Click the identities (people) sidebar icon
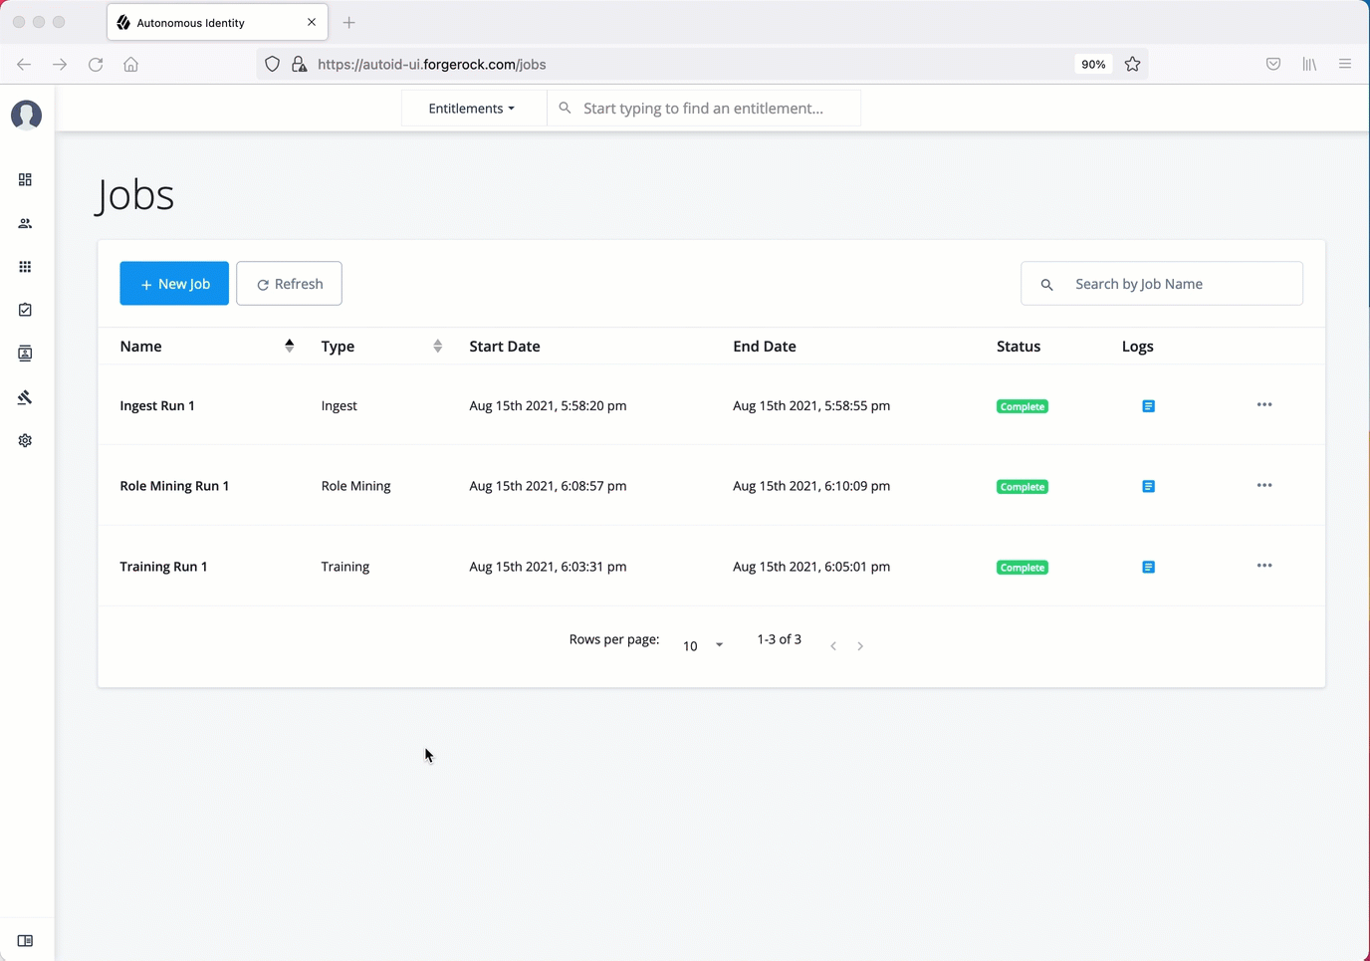This screenshot has width=1370, height=961. coord(25,223)
